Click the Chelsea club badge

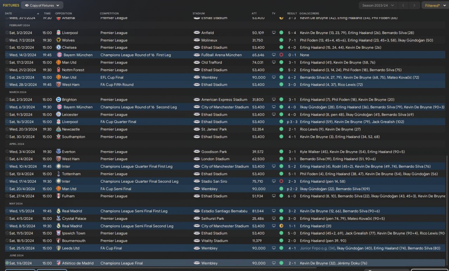(x=59, y=47)
